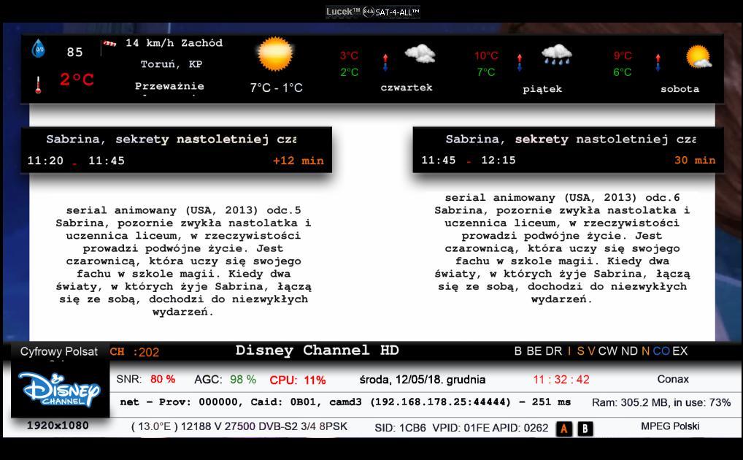Click the SNR 80 % reading
Viewport: 743px width, 460px height.
point(146,380)
